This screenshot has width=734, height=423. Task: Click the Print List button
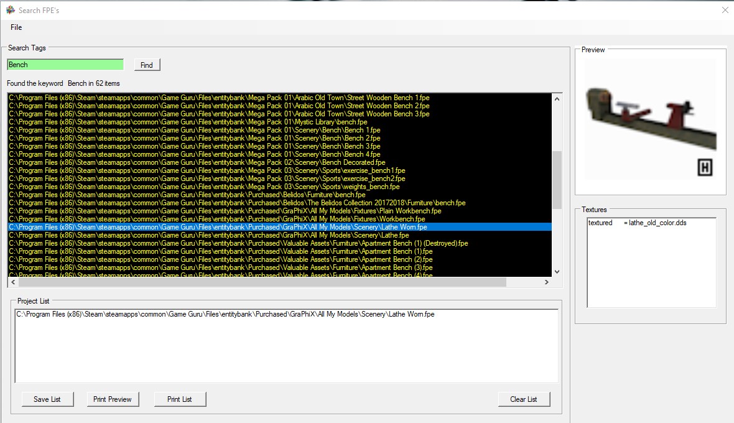click(x=180, y=399)
